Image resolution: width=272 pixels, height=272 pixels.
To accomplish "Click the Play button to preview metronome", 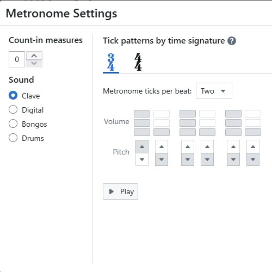I will pyautogui.click(x=120, y=191).
